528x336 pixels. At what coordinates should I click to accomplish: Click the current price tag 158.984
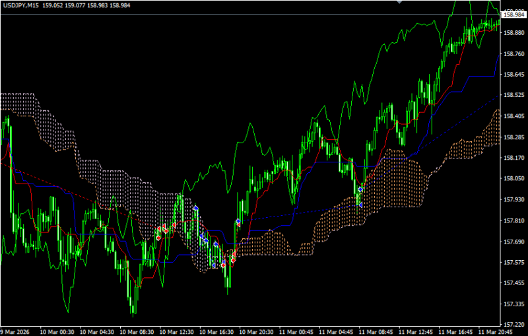point(513,15)
